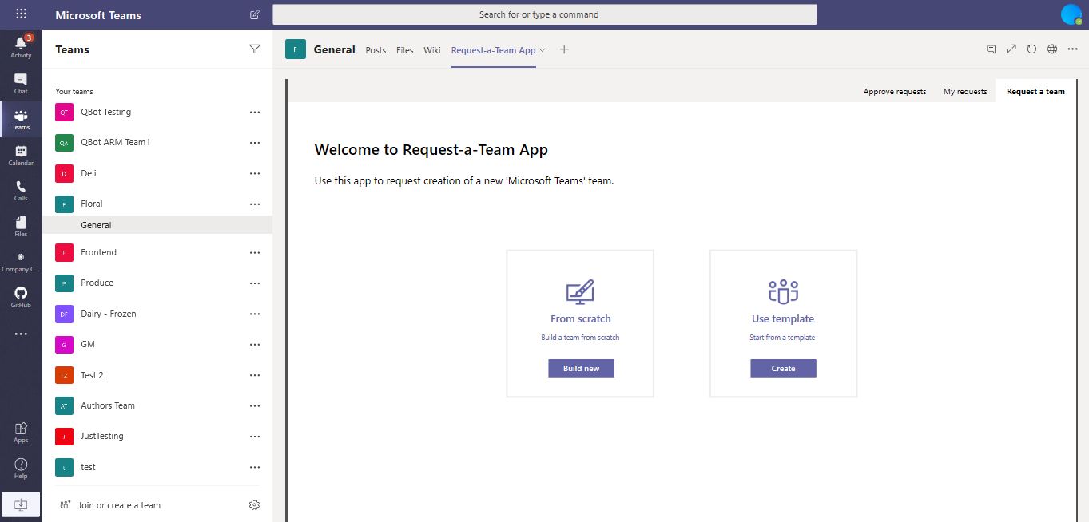Open Request-a-Team App tab dropdown chevron
1089x522 pixels.
543,49
